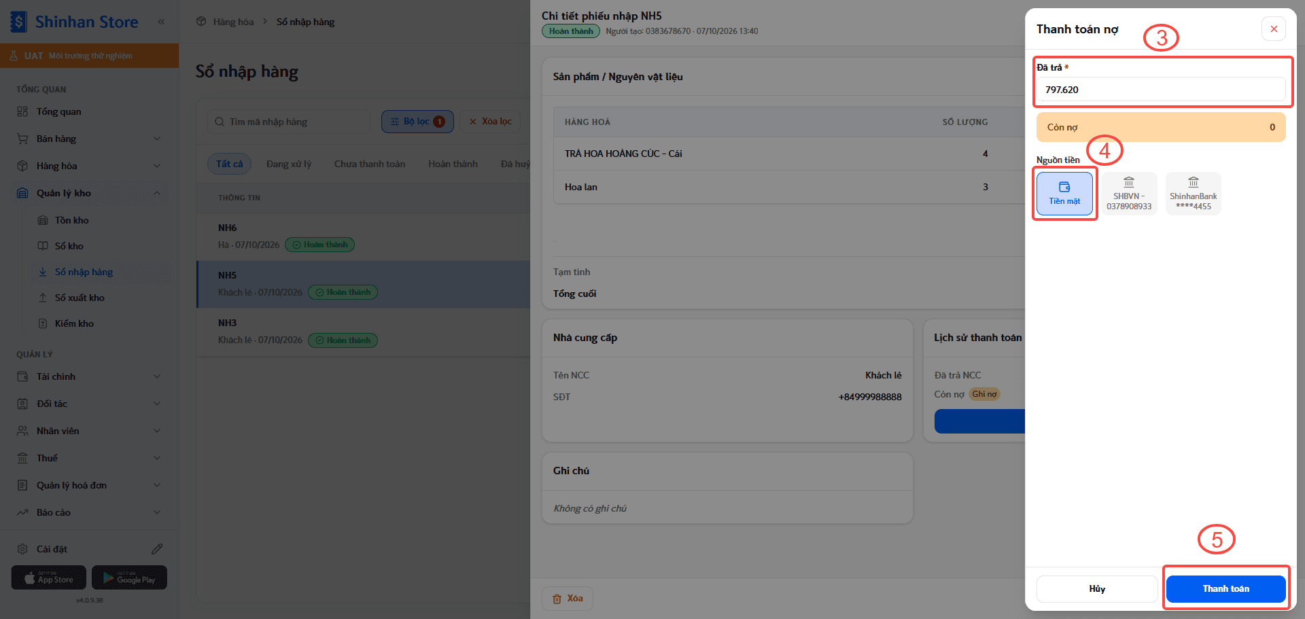Expand the Tài chính sidebar menu
The width and height of the screenshot is (1305, 619).
click(90, 376)
